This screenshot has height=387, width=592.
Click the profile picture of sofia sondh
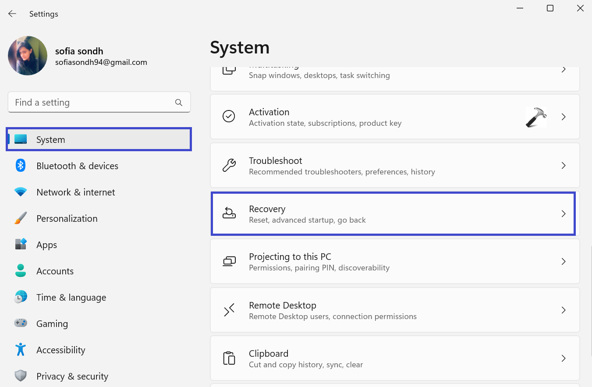(x=28, y=56)
